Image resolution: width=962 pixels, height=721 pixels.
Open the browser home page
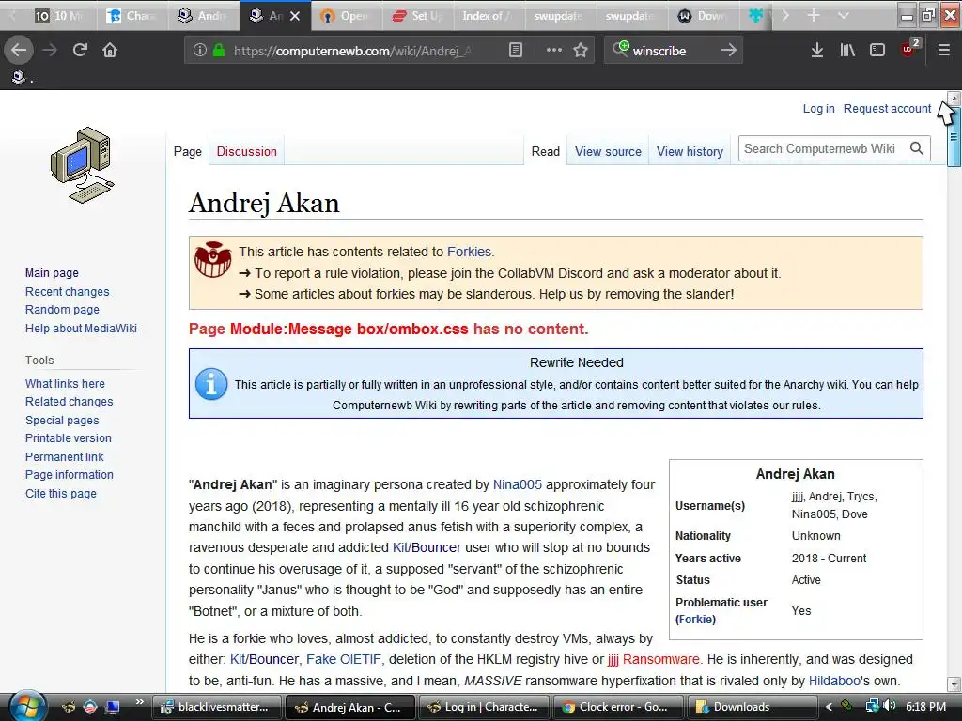tap(110, 51)
